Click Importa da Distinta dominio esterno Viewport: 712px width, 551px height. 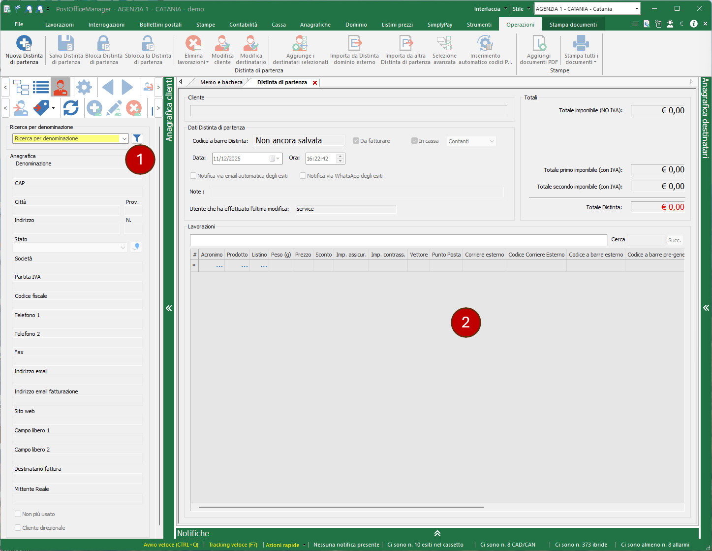pos(354,44)
